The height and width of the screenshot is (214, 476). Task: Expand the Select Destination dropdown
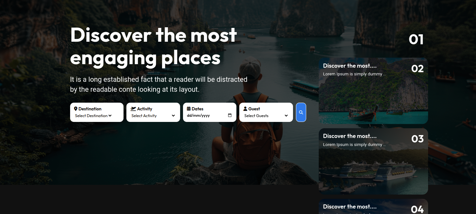pos(93,116)
